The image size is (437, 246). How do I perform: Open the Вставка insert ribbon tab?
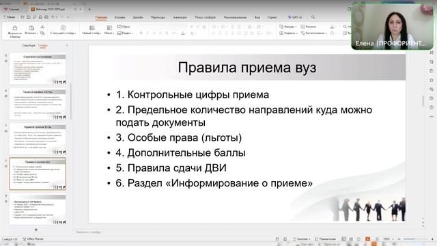click(x=120, y=17)
